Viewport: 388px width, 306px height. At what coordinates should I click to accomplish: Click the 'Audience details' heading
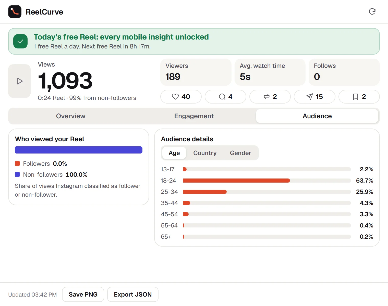[x=187, y=139]
